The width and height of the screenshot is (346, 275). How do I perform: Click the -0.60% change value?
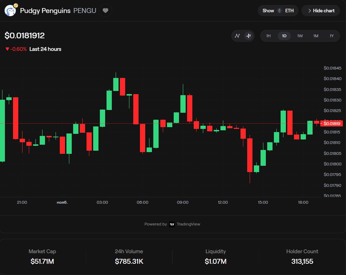(18, 49)
